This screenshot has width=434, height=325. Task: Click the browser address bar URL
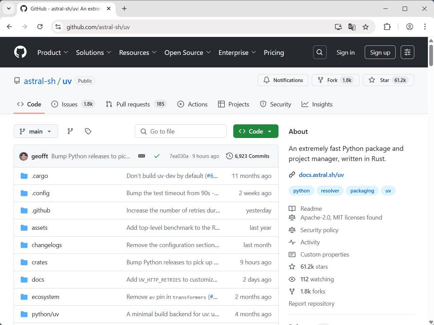point(98,27)
